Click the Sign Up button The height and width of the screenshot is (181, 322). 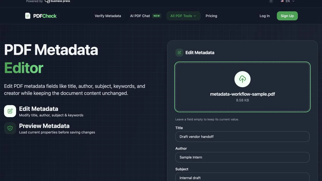(287, 16)
